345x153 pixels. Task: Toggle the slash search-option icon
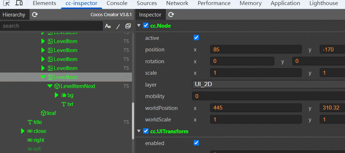pyautogui.click(x=118, y=26)
